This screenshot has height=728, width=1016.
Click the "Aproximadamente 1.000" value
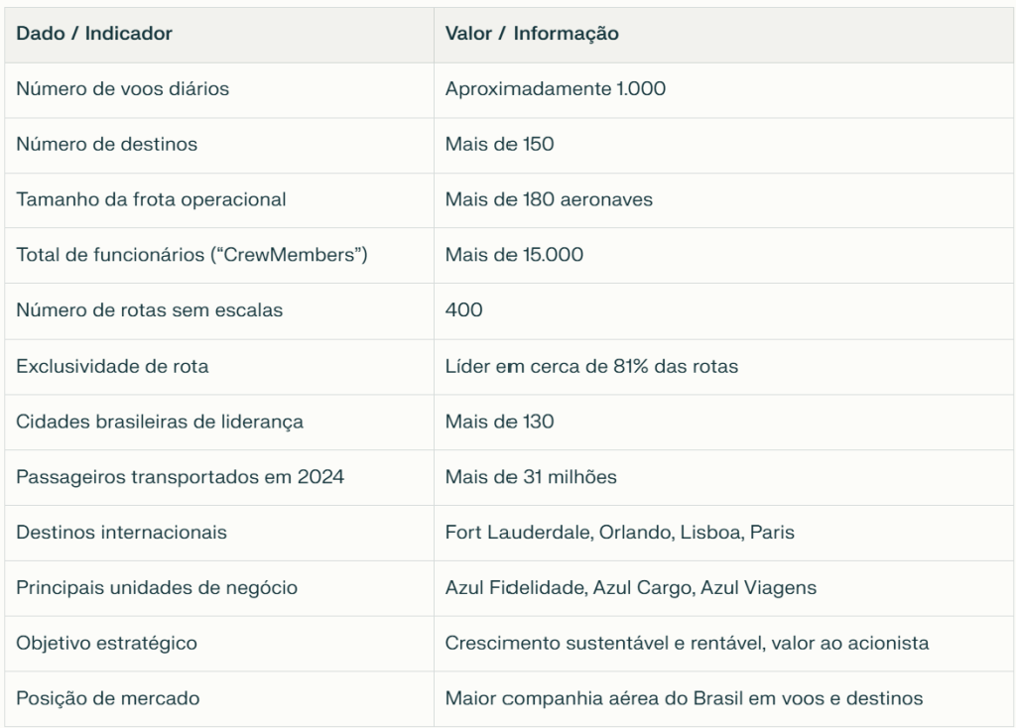[x=555, y=89]
